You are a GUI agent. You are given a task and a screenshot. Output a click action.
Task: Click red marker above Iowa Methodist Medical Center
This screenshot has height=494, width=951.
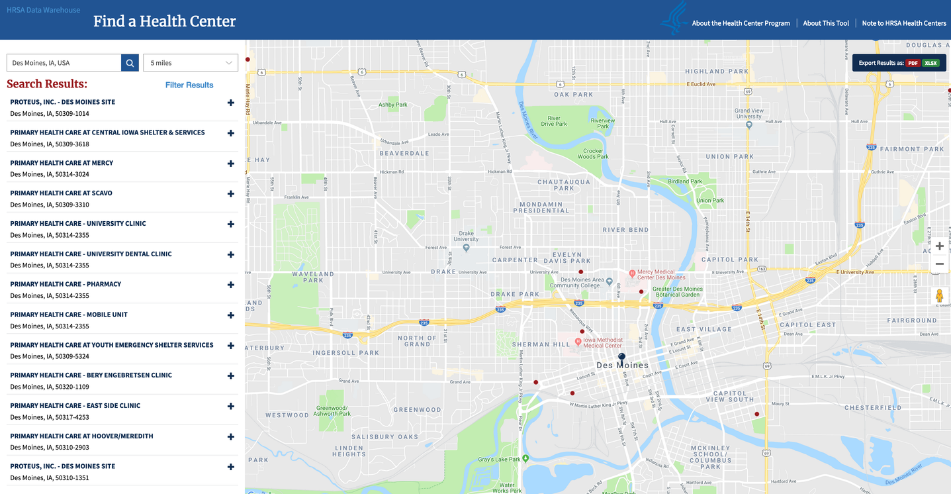coord(582,331)
